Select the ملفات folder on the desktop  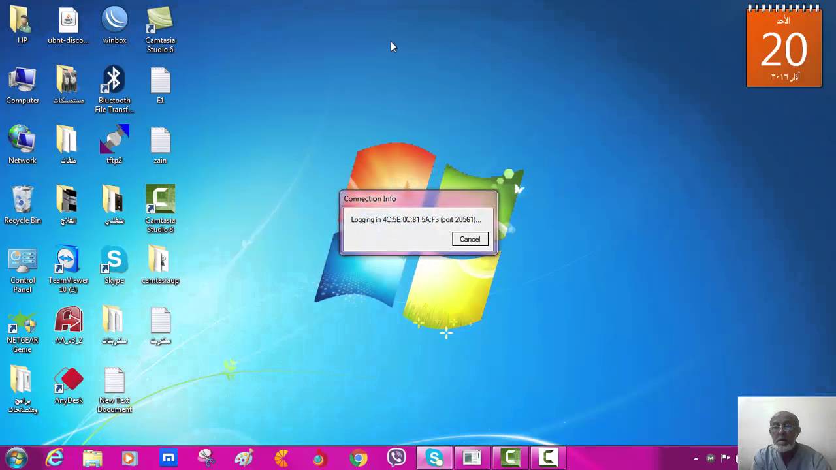tap(68, 145)
